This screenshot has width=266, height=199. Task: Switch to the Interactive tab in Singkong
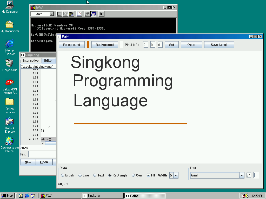click(31, 61)
